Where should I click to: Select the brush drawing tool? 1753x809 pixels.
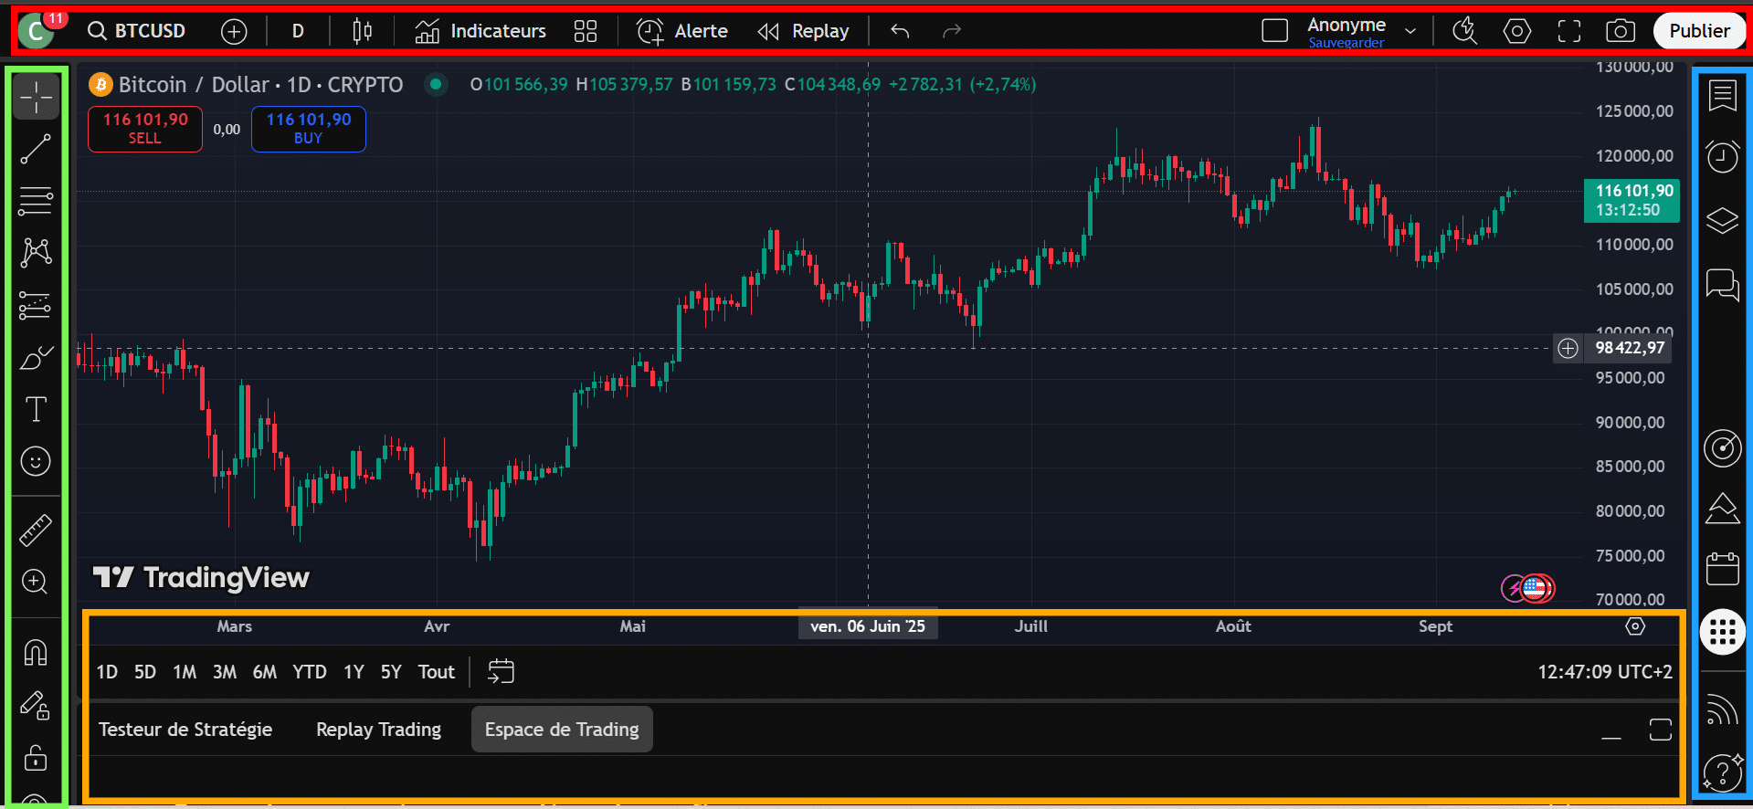pos(36,358)
